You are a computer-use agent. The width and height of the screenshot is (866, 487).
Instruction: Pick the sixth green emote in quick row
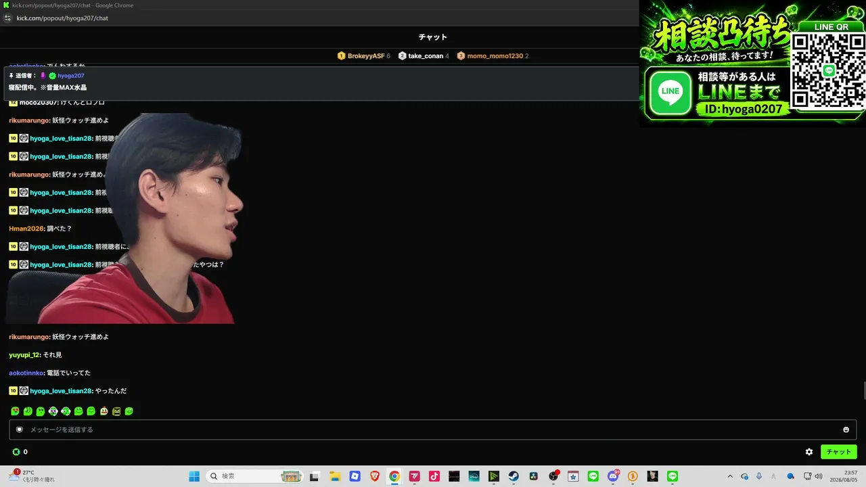pos(78,411)
